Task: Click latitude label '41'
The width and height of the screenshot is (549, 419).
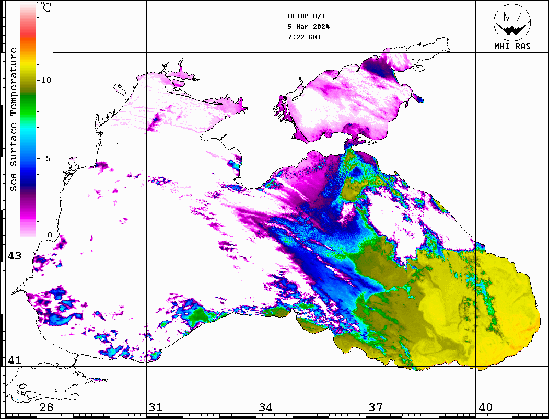Action: (x=15, y=360)
